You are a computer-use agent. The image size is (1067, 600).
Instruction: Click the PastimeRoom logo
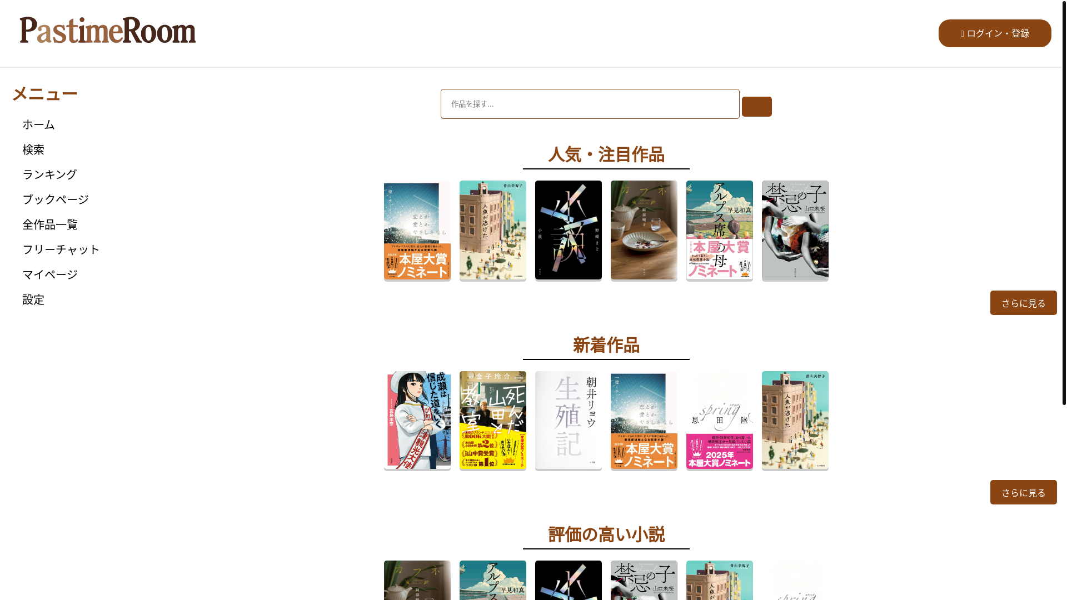[x=108, y=30]
